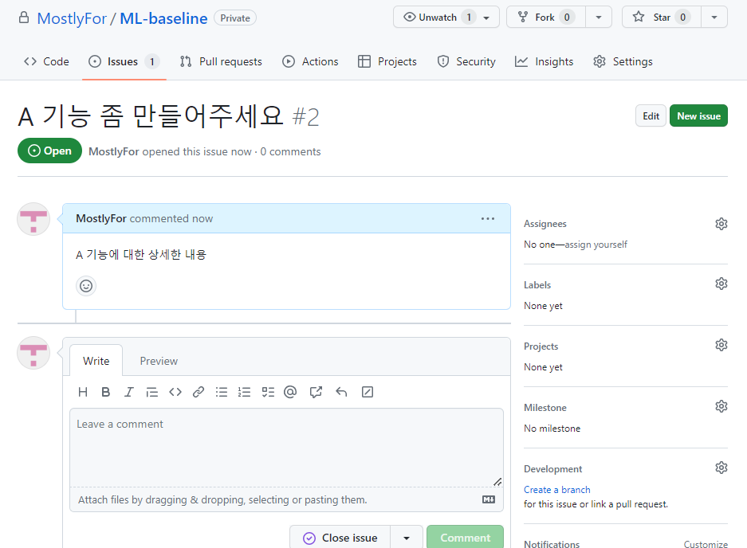Insert a bulleted list icon
The image size is (747, 548).
tap(222, 392)
